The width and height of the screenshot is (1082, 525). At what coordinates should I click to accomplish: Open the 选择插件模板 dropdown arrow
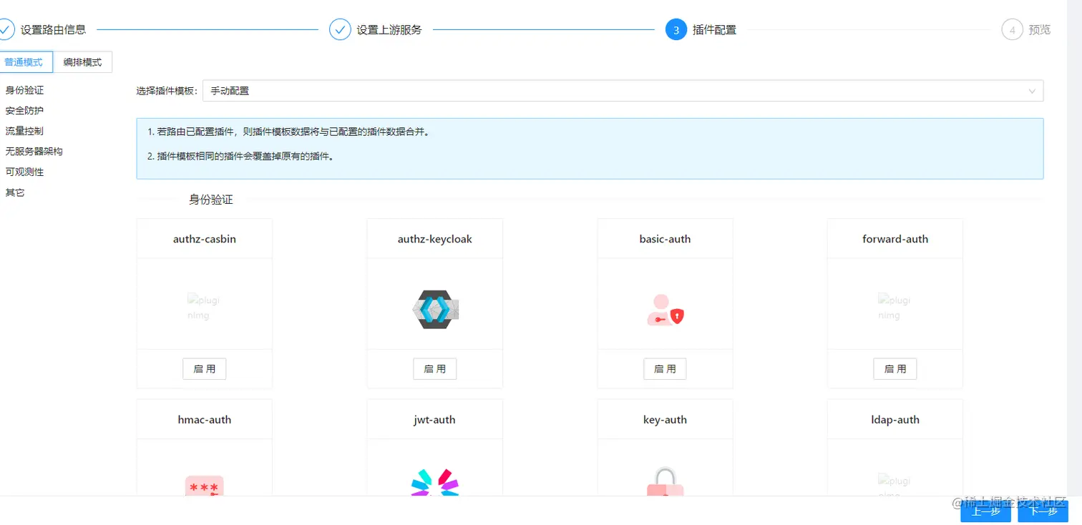pos(1032,91)
